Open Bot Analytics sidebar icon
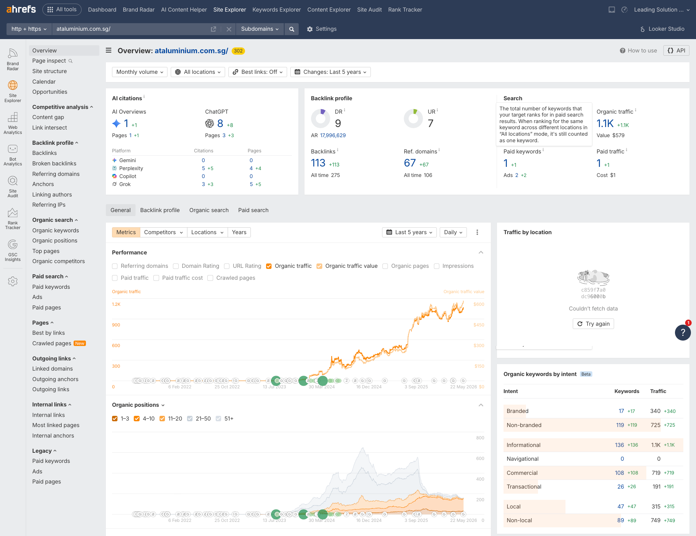Screen dimensions: 696x536 coord(13,155)
